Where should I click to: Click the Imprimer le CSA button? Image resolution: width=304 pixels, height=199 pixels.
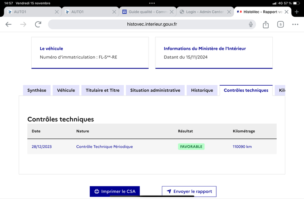coord(115,191)
